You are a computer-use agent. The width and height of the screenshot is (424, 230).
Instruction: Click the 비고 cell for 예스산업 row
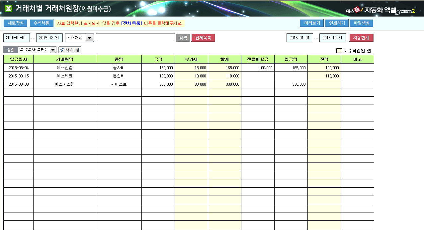click(x=358, y=68)
